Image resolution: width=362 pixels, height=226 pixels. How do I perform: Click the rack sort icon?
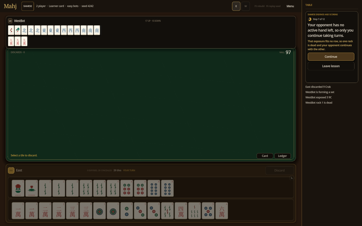tap(292, 178)
